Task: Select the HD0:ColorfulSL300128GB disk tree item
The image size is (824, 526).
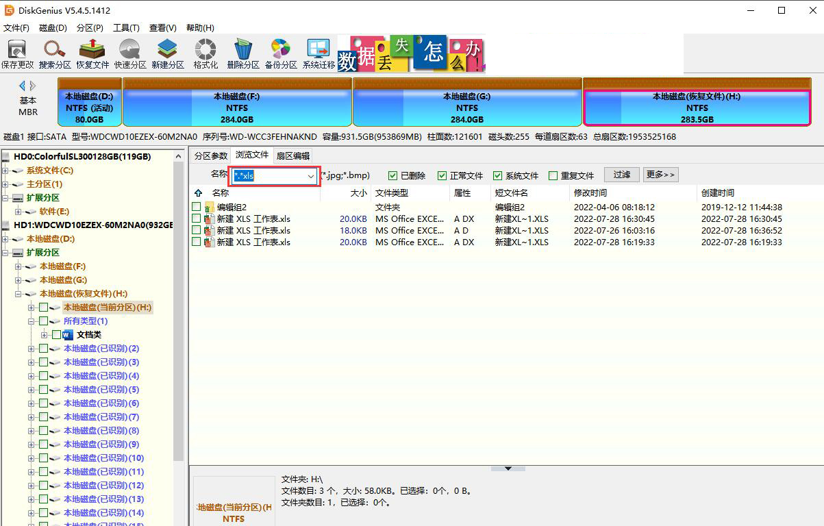Action: tap(82, 157)
